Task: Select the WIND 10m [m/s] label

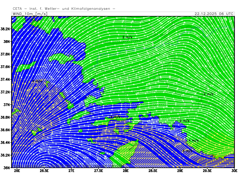Action: click(x=30, y=14)
